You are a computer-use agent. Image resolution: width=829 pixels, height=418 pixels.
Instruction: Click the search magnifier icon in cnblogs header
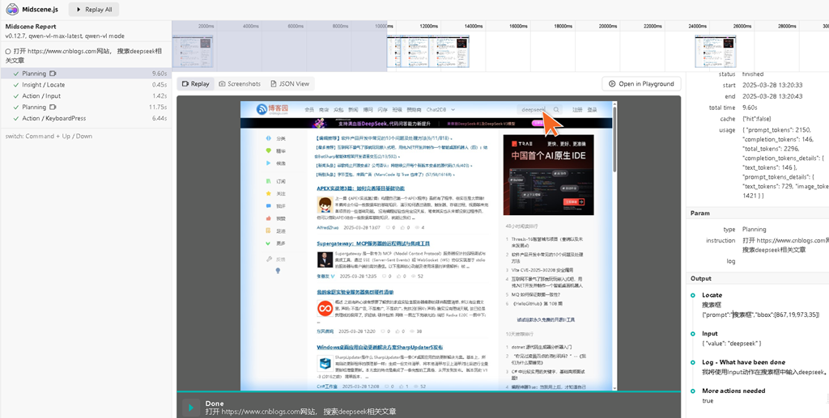tap(556, 110)
